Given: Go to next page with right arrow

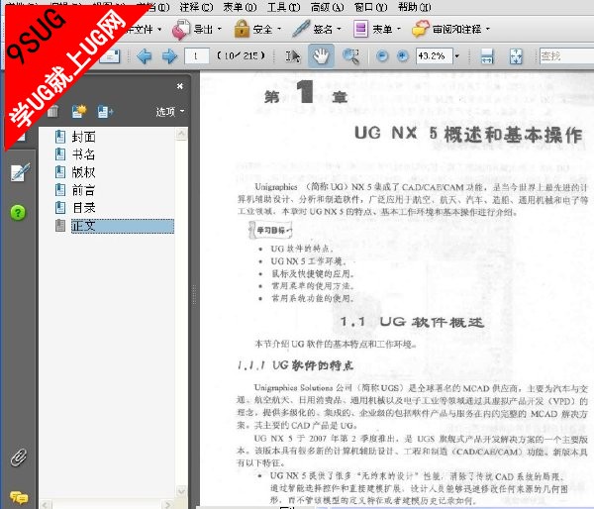Looking at the screenshot, I should point(169,56).
